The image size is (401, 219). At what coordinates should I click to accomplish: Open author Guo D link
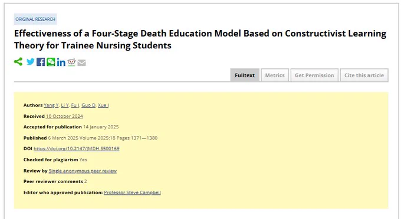(x=88, y=105)
